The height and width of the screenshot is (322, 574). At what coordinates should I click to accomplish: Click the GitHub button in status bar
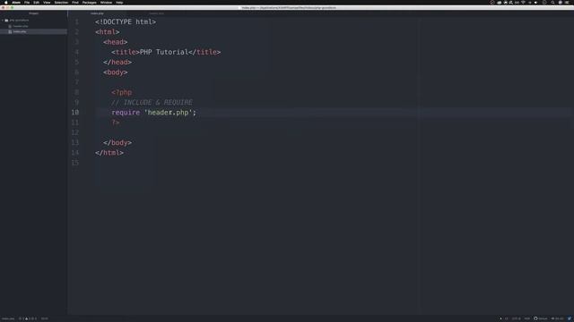point(541,318)
